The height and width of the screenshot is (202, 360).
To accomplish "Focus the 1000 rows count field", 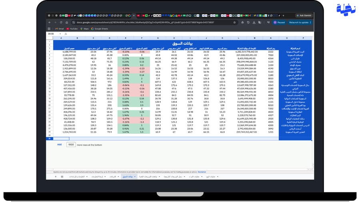I will [71, 145].
